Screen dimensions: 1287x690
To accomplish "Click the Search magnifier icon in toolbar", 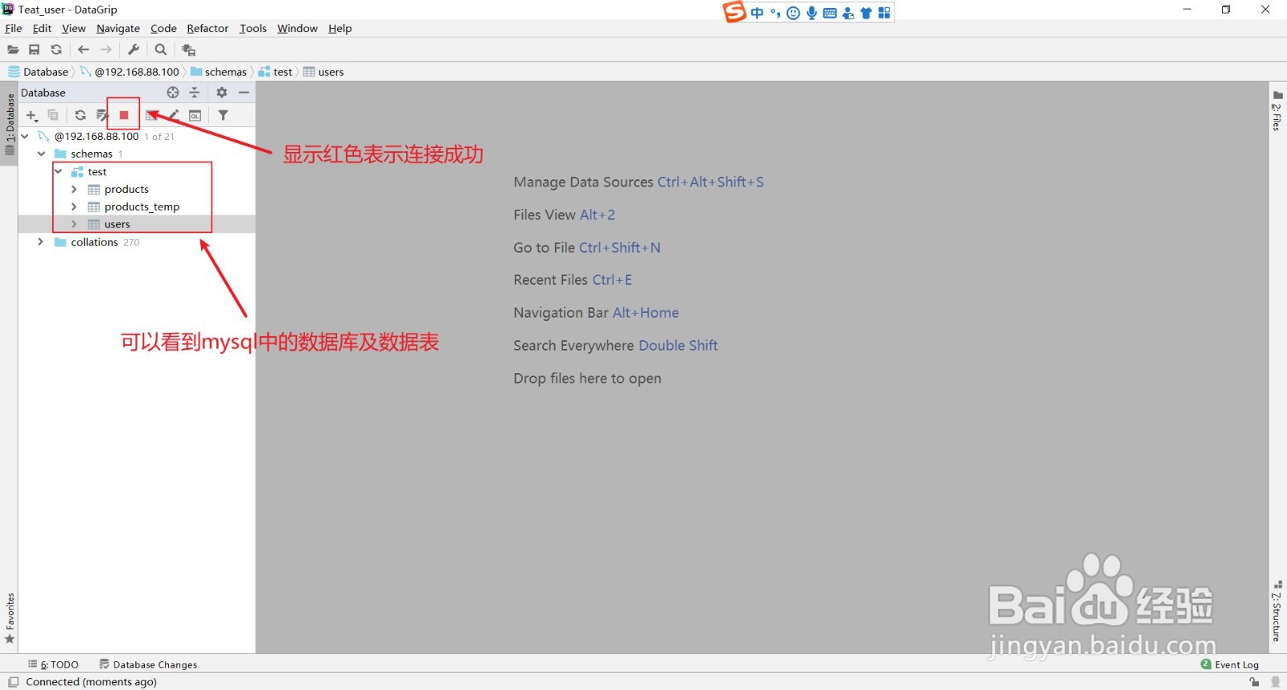I will pos(161,50).
